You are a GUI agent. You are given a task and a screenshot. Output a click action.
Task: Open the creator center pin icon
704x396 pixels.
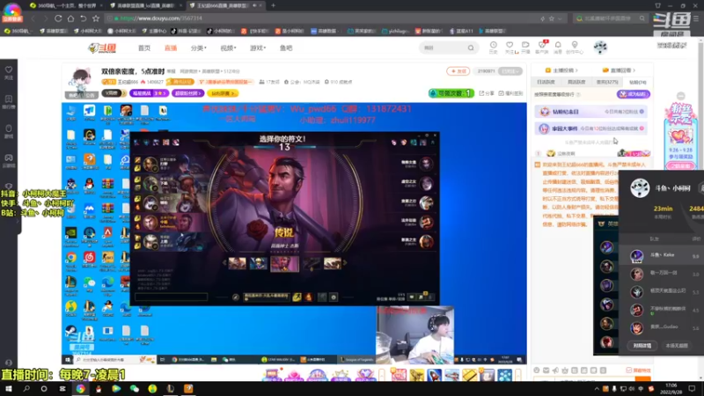pos(575,45)
